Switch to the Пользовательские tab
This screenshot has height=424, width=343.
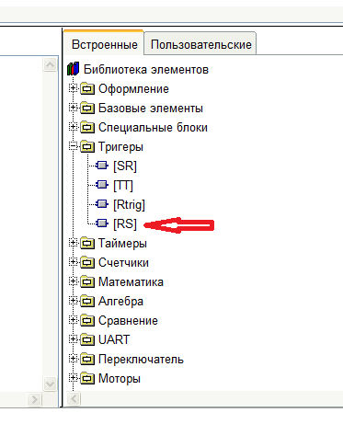click(200, 44)
